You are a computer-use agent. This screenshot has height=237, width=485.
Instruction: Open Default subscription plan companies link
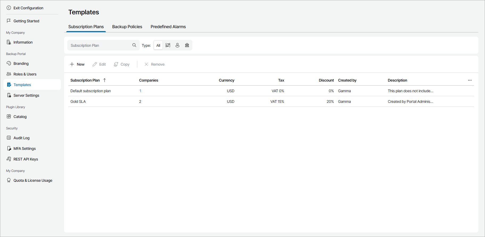pyautogui.click(x=140, y=91)
